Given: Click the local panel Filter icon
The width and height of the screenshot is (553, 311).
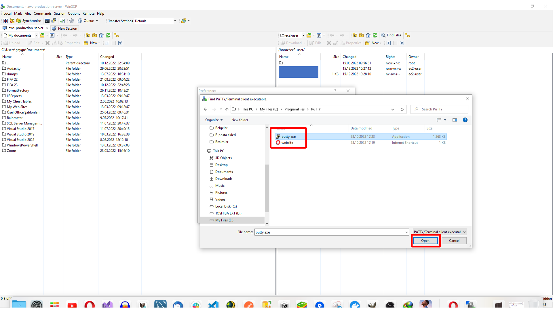Looking at the screenshot, I should [52, 35].
